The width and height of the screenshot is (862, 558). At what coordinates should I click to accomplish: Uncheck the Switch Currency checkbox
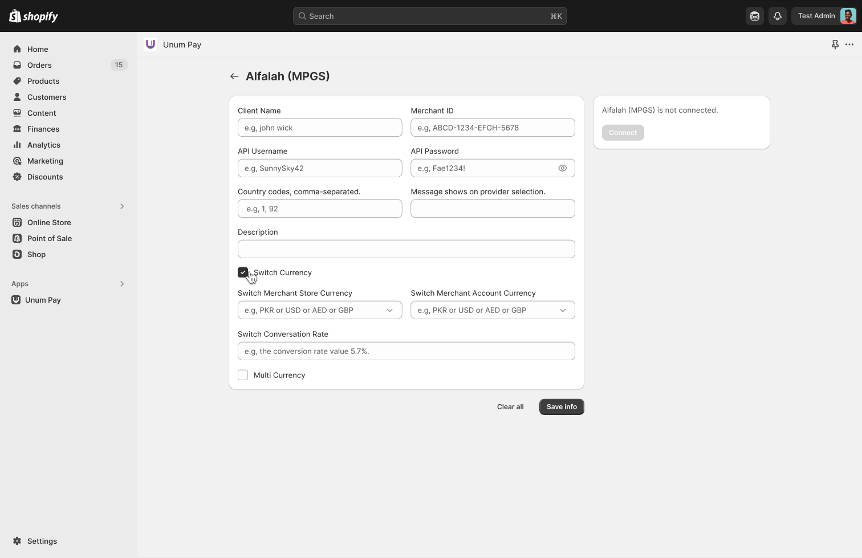243,272
